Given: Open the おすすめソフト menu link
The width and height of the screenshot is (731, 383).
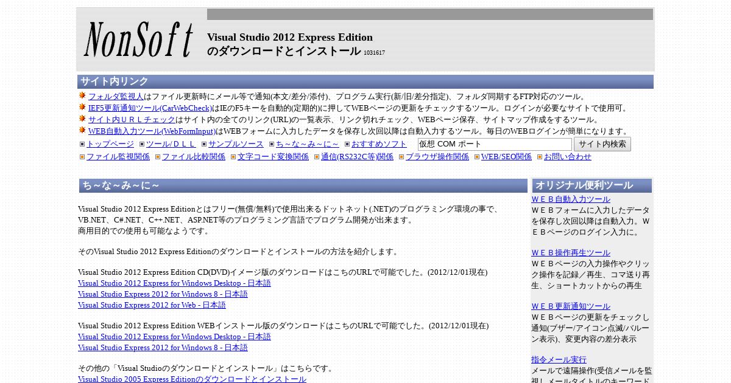Looking at the screenshot, I should (x=379, y=144).
